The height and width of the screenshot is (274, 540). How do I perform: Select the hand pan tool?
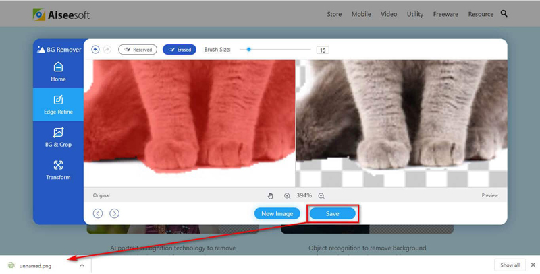click(271, 196)
